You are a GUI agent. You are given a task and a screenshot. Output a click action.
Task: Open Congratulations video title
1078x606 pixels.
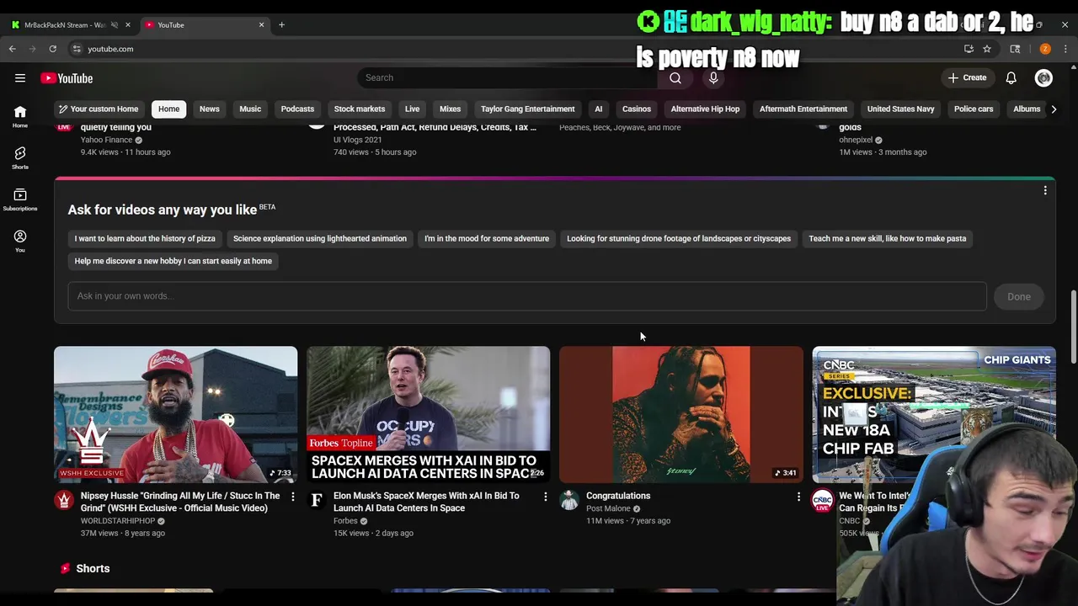coord(618,497)
